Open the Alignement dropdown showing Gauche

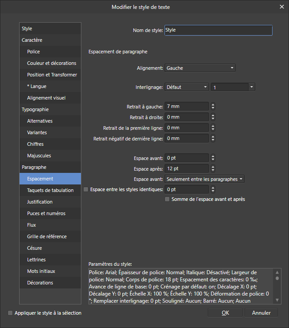200,68
